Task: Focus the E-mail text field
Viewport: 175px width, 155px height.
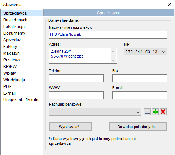Action: click(x=139, y=95)
